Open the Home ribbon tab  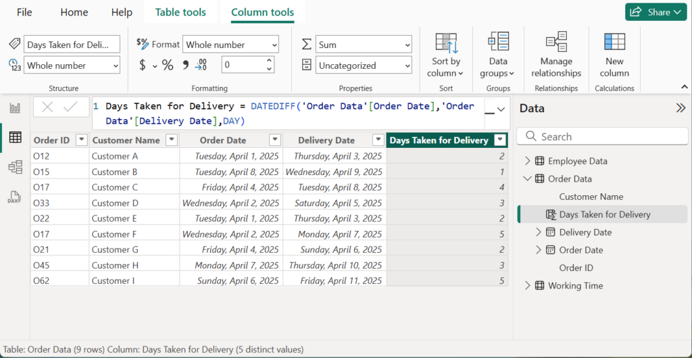coord(74,12)
